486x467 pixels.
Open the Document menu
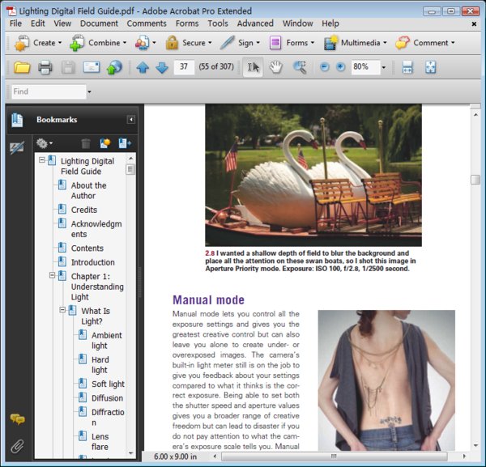99,23
